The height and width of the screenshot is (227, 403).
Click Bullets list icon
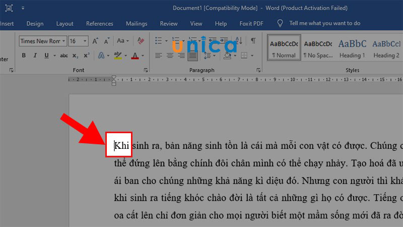(x=158, y=41)
